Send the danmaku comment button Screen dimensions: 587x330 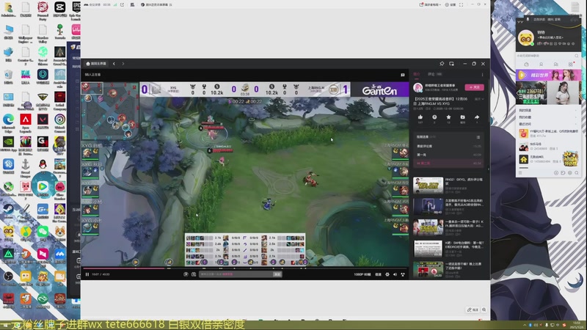pyautogui.click(x=277, y=274)
